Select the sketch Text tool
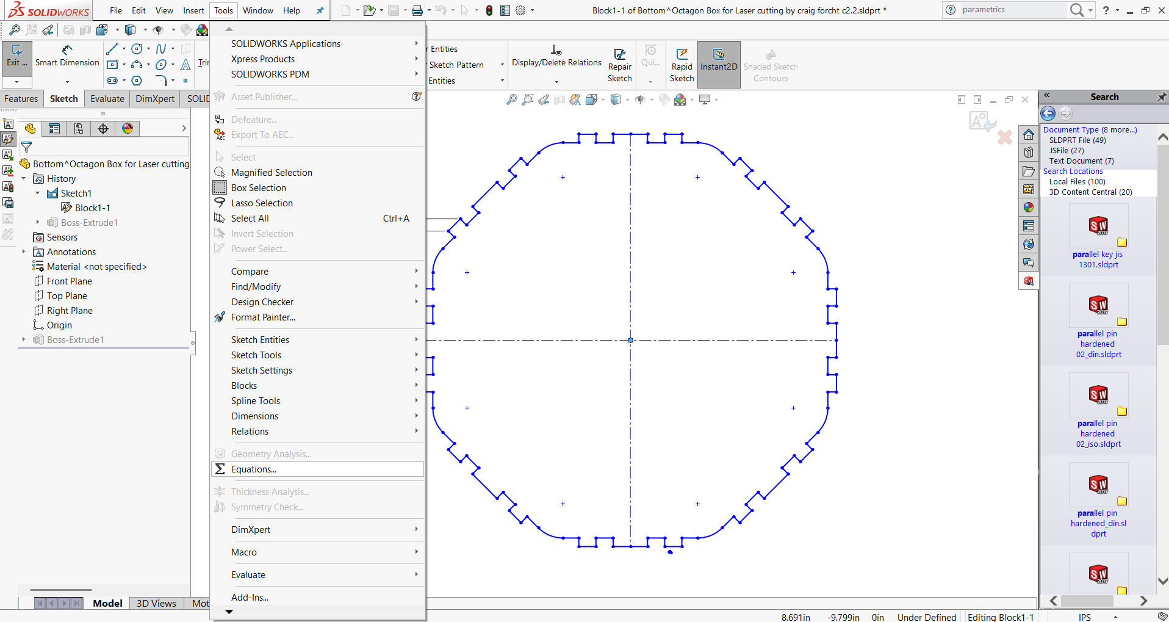 pos(185,65)
